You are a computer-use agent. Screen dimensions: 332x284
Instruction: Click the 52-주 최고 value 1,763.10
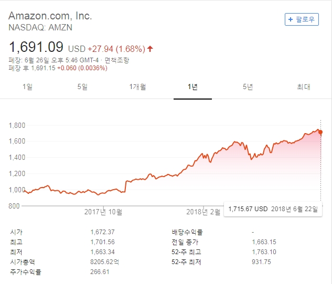coord(265,252)
